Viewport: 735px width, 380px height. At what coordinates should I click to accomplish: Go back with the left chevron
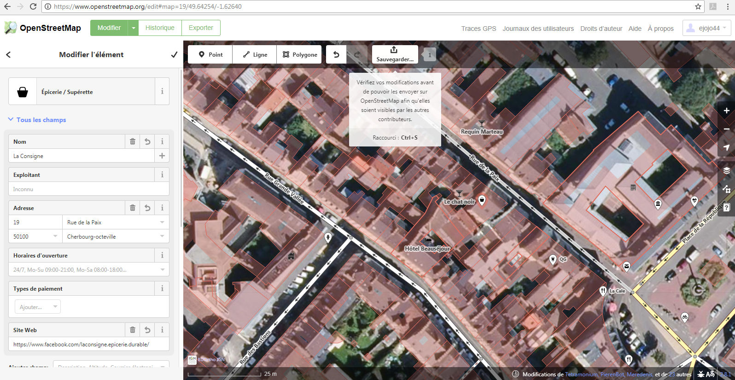point(8,54)
